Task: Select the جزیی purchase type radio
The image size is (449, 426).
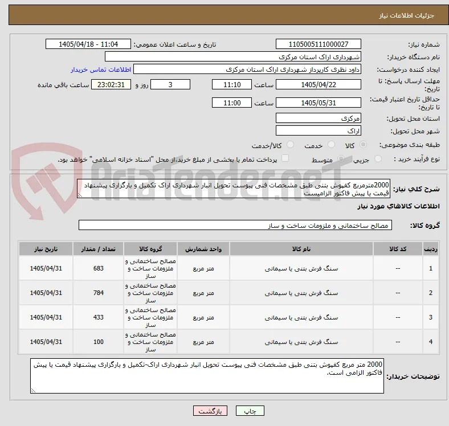Action: click(378, 158)
